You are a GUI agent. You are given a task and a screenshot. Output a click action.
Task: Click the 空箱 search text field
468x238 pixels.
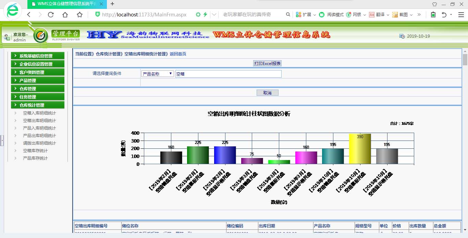click(x=228, y=74)
